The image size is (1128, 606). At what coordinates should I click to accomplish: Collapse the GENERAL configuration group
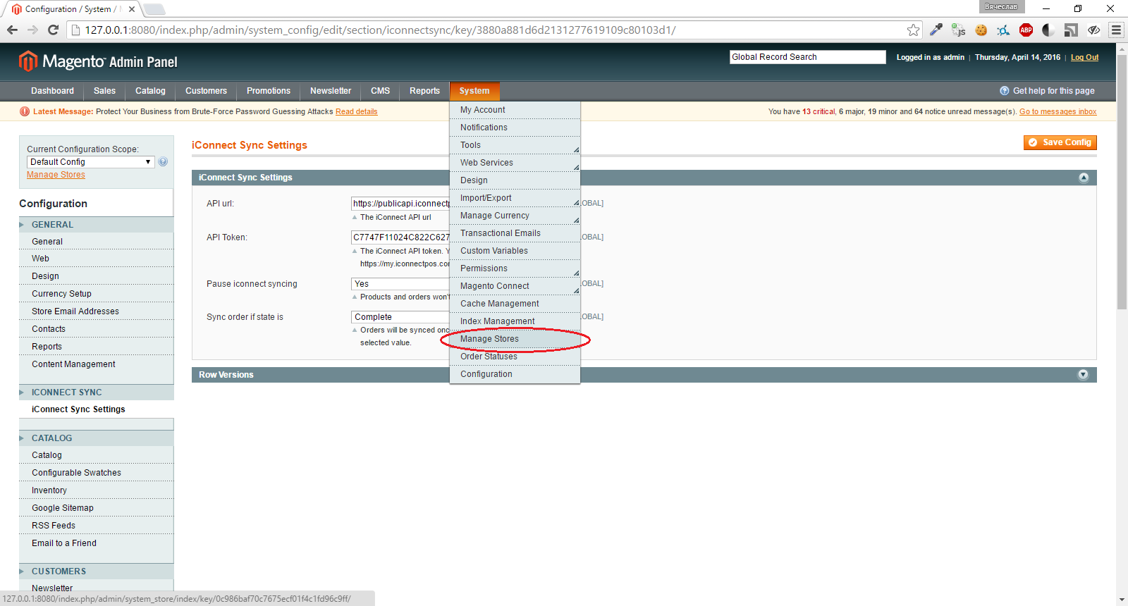point(96,225)
